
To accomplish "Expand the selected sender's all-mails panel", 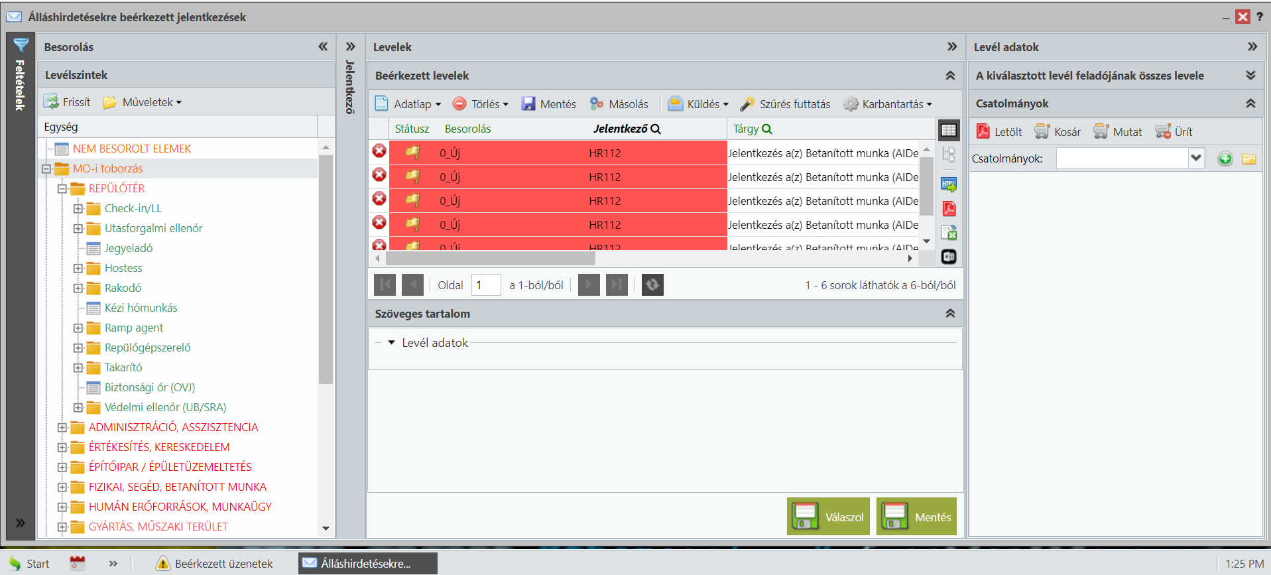I will pos(1250,76).
